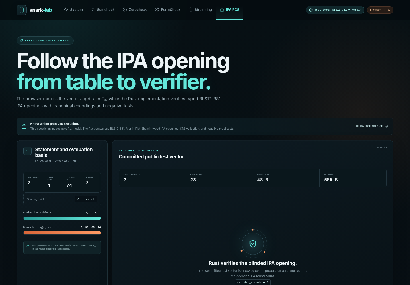410x285 pixels.
Task: Click the Variables stat cell showing 2
Action: tap(33, 182)
